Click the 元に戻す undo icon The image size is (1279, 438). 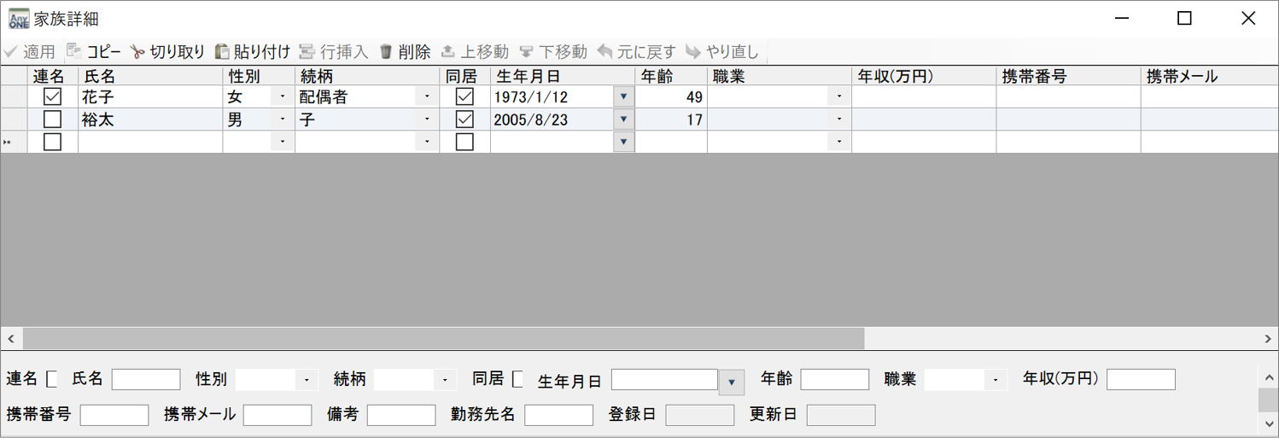click(604, 52)
